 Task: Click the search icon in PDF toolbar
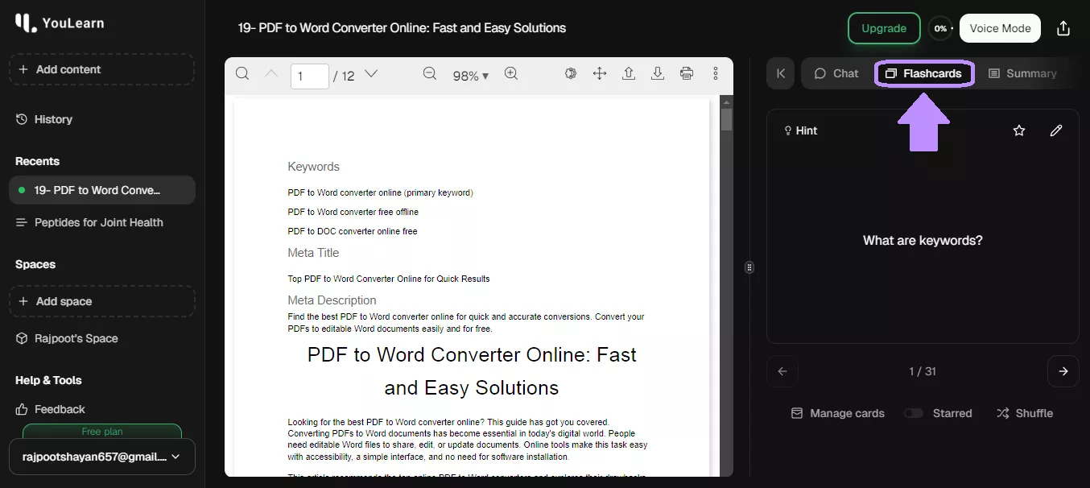(242, 74)
